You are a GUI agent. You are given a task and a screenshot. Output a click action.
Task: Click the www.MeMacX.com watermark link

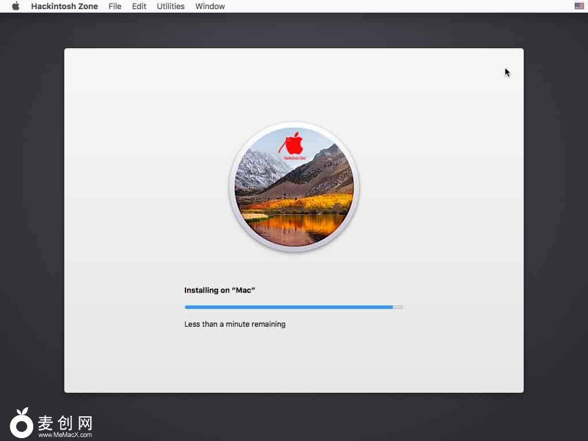pyautogui.click(x=65, y=435)
